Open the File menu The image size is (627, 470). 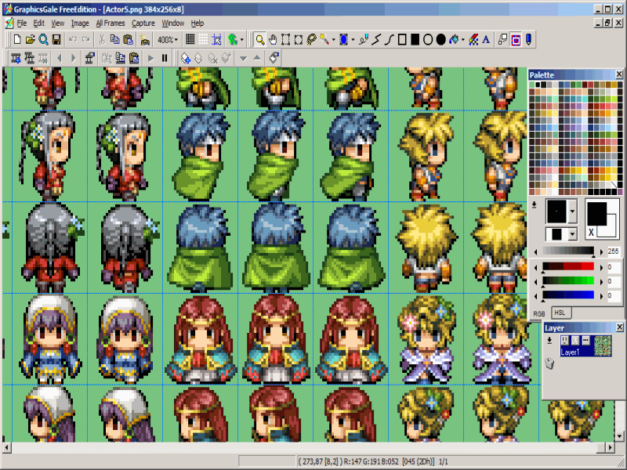click(x=22, y=23)
